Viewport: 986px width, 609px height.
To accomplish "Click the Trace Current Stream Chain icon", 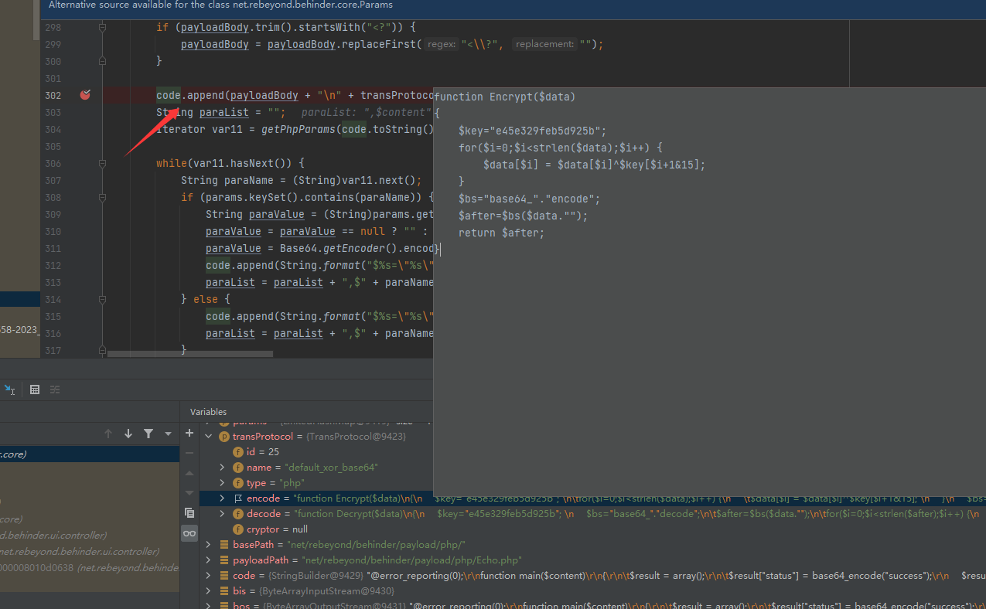I will pos(55,390).
